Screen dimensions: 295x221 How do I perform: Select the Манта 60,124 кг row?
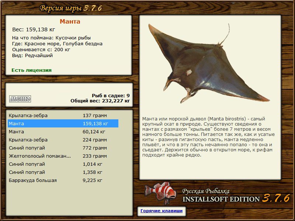pos(63,131)
